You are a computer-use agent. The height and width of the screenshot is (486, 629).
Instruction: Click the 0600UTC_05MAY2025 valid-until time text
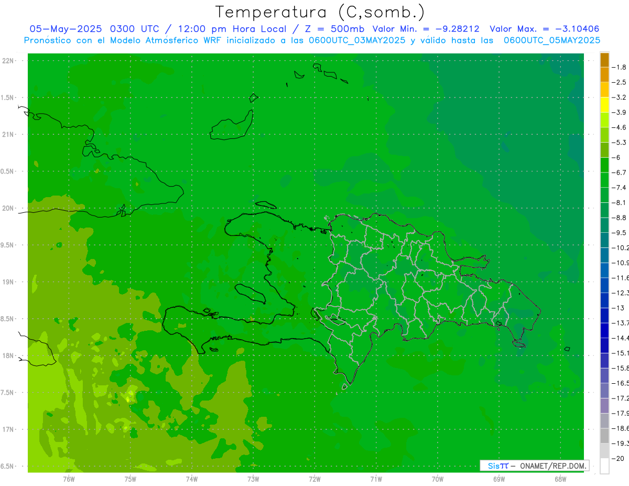[552, 40]
